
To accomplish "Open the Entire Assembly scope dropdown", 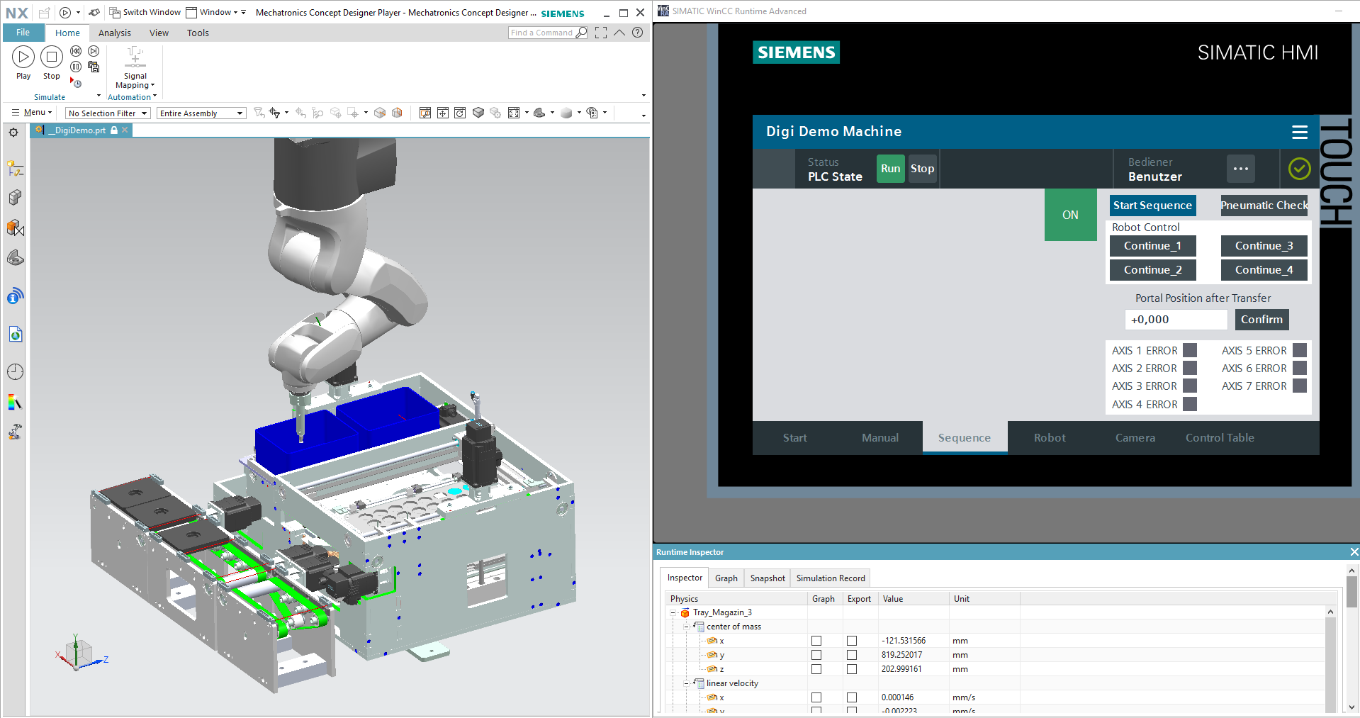I will click(x=201, y=113).
